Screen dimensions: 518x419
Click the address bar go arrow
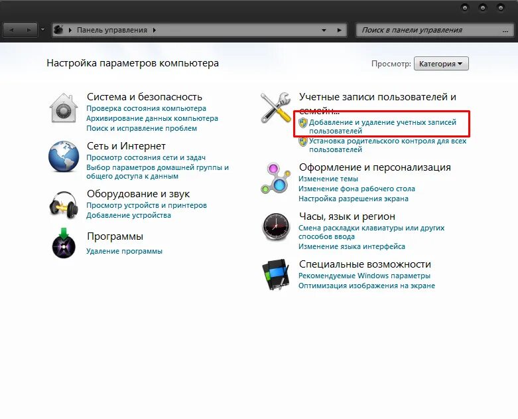pos(340,30)
